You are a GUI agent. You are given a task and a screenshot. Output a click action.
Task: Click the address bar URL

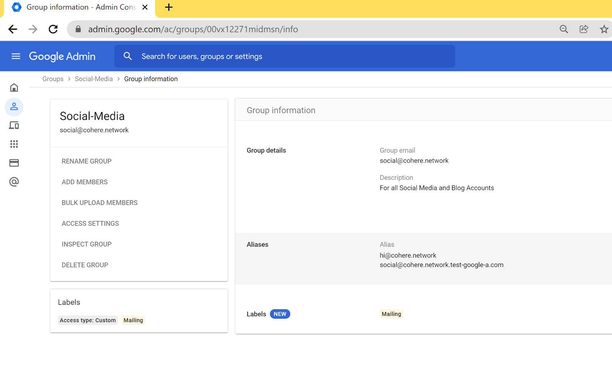193,29
